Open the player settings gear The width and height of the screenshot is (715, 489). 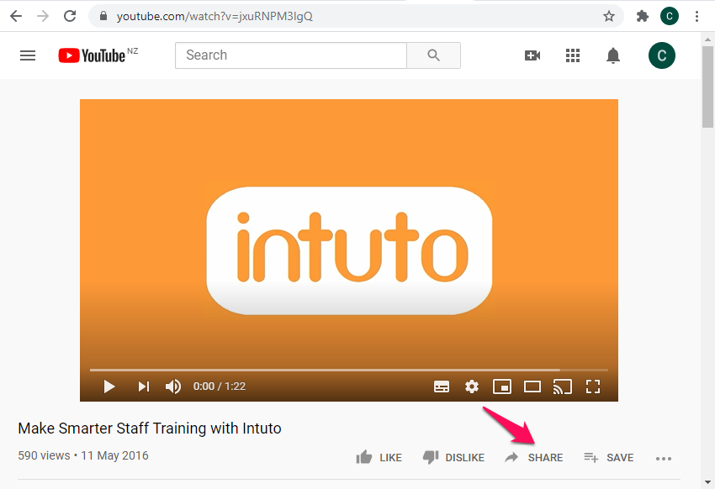click(x=472, y=386)
